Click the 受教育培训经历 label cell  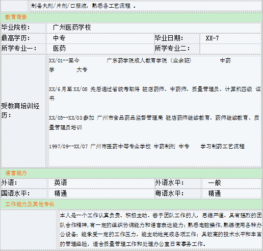click(x=23, y=111)
